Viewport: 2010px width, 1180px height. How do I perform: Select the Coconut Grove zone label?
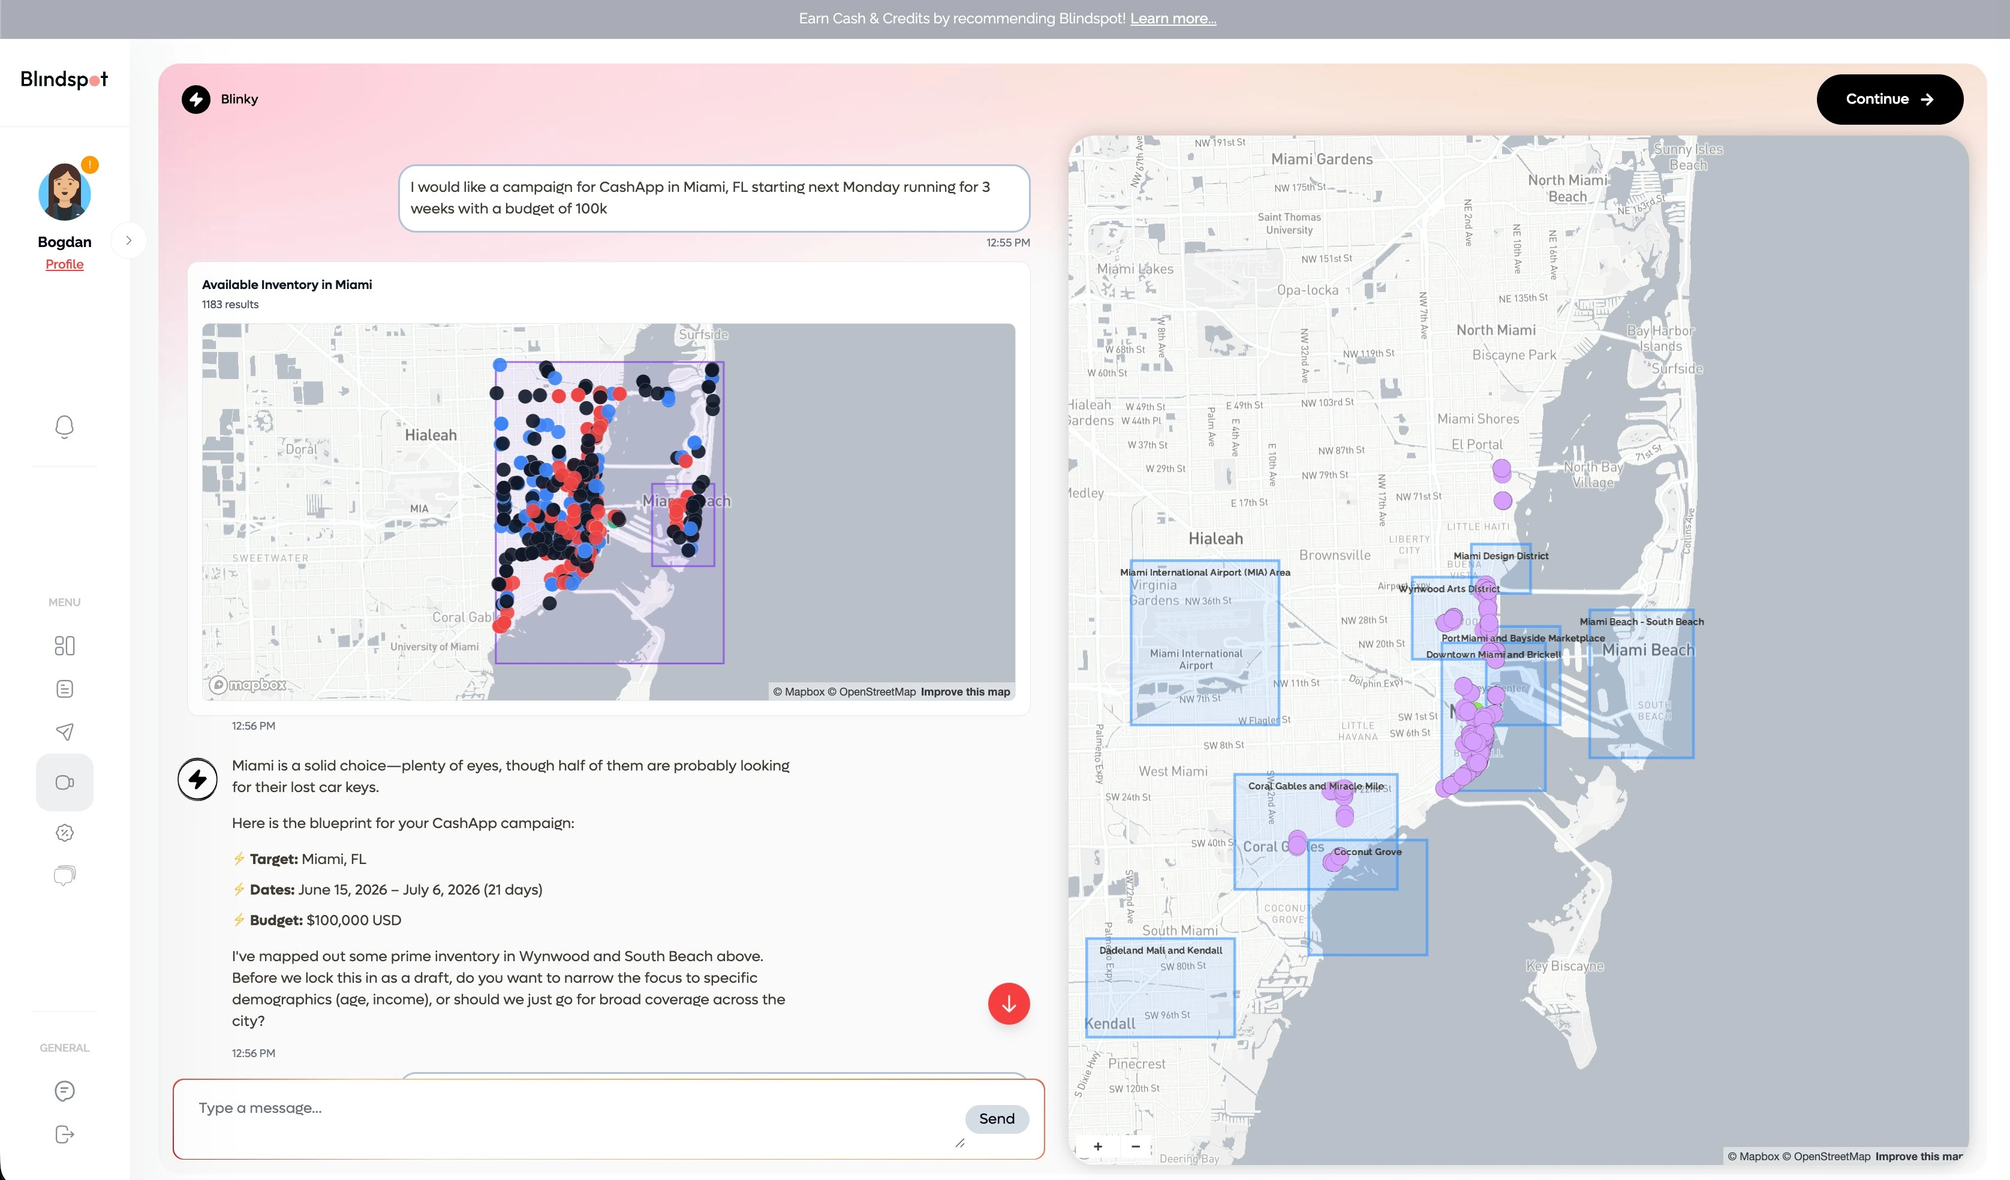coord(1367,851)
